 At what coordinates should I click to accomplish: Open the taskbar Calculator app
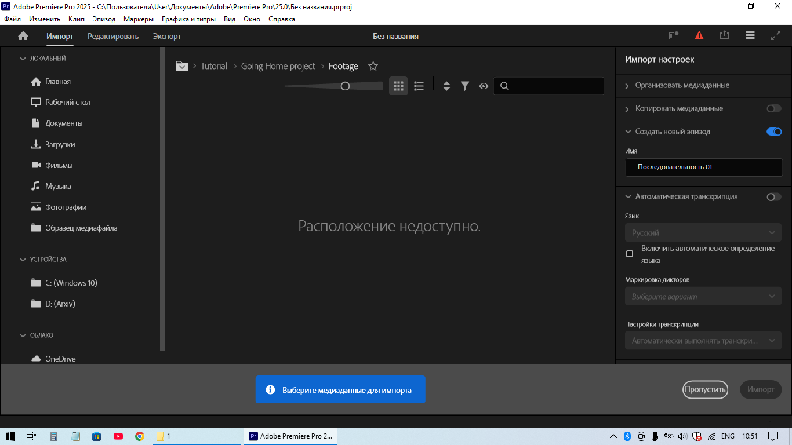pos(53,436)
